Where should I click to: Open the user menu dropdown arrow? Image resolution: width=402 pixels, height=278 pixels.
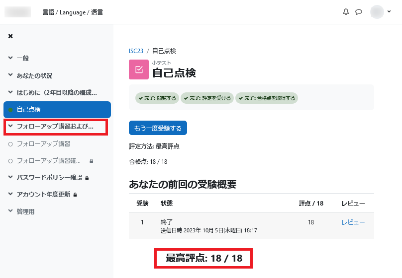tap(389, 11)
